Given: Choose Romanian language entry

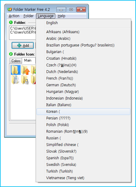Looking at the screenshot, I should [83, 132].
